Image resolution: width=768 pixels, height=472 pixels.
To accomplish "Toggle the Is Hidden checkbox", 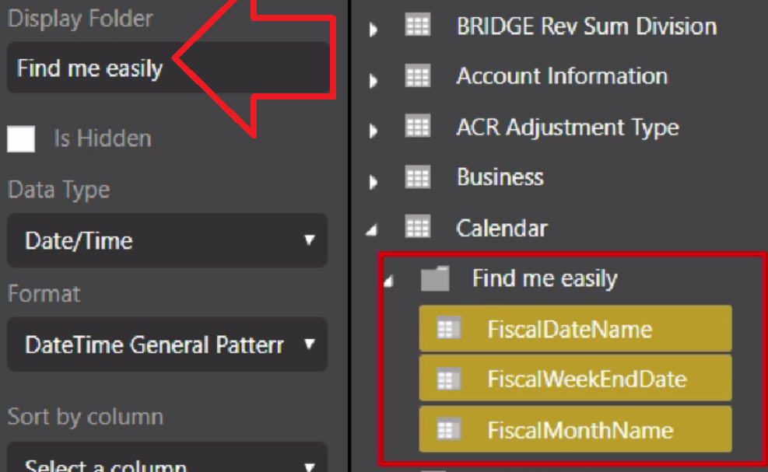I will pyautogui.click(x=21, y=139).
